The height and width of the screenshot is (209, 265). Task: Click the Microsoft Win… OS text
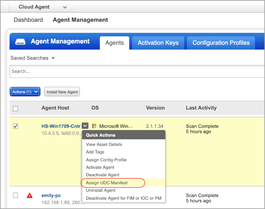pos(116,126)
